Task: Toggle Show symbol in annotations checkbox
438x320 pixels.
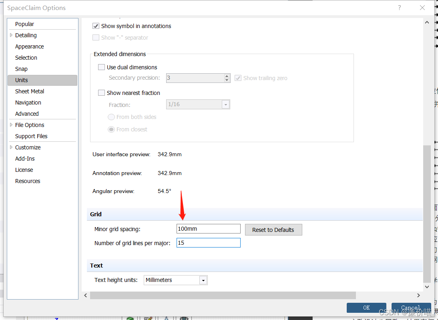Action: (x=96, y=26)
